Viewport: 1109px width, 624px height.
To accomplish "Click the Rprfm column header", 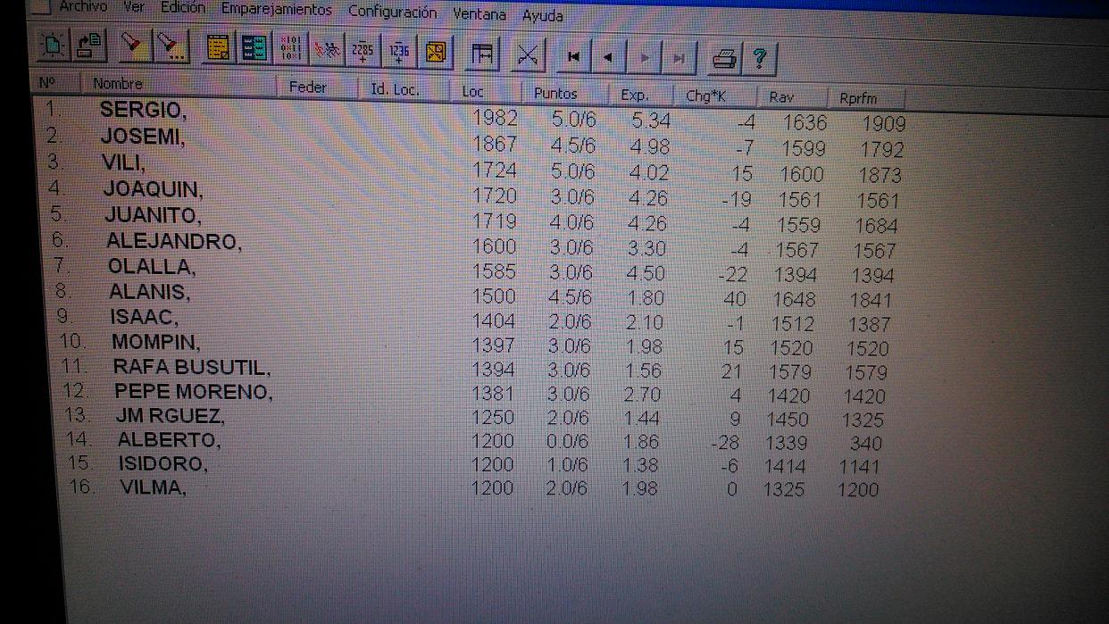I will (x=858, y=98).
